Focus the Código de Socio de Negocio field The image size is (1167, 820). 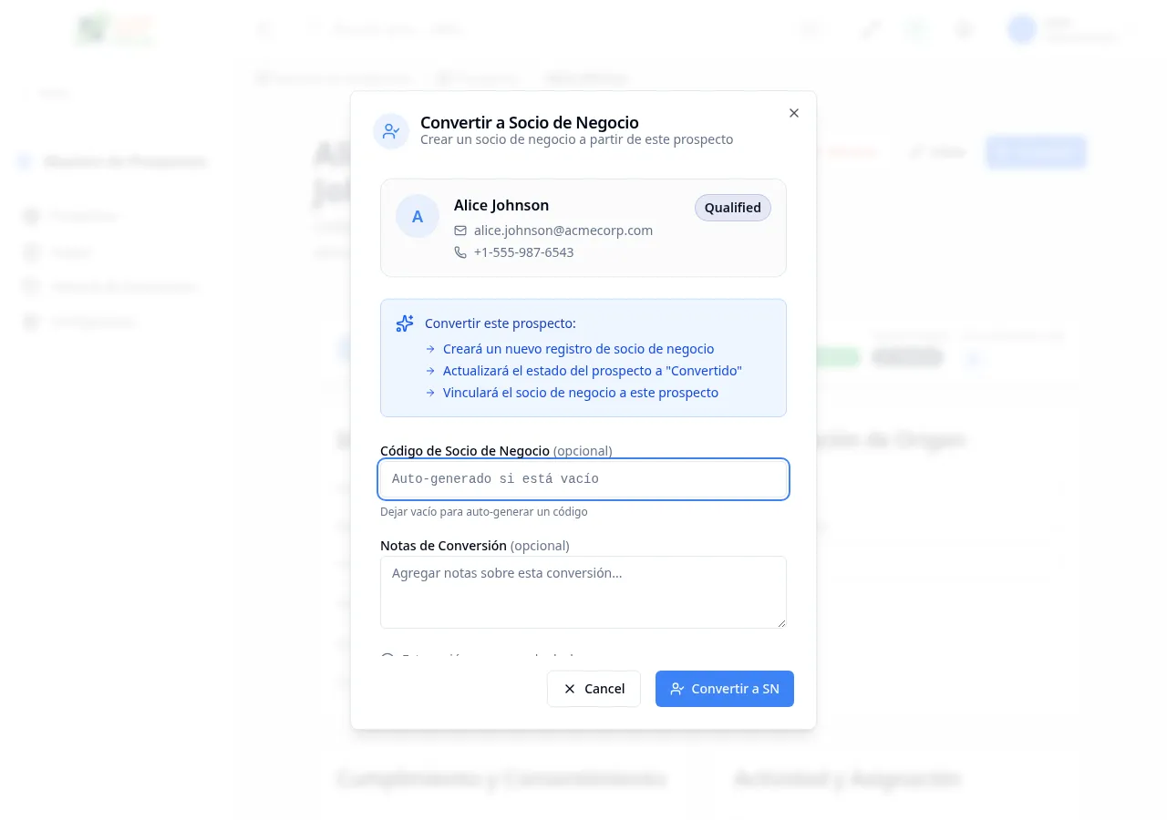pyautogui.click(x=583, y=479)
